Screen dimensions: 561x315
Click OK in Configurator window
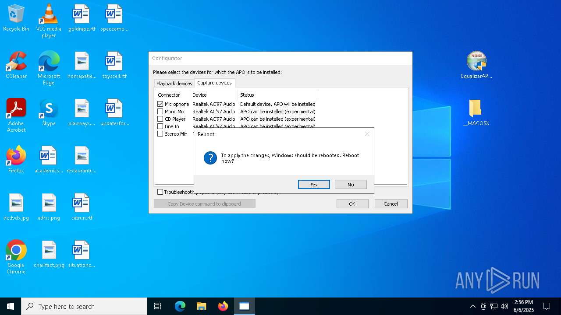click(352, 204)
